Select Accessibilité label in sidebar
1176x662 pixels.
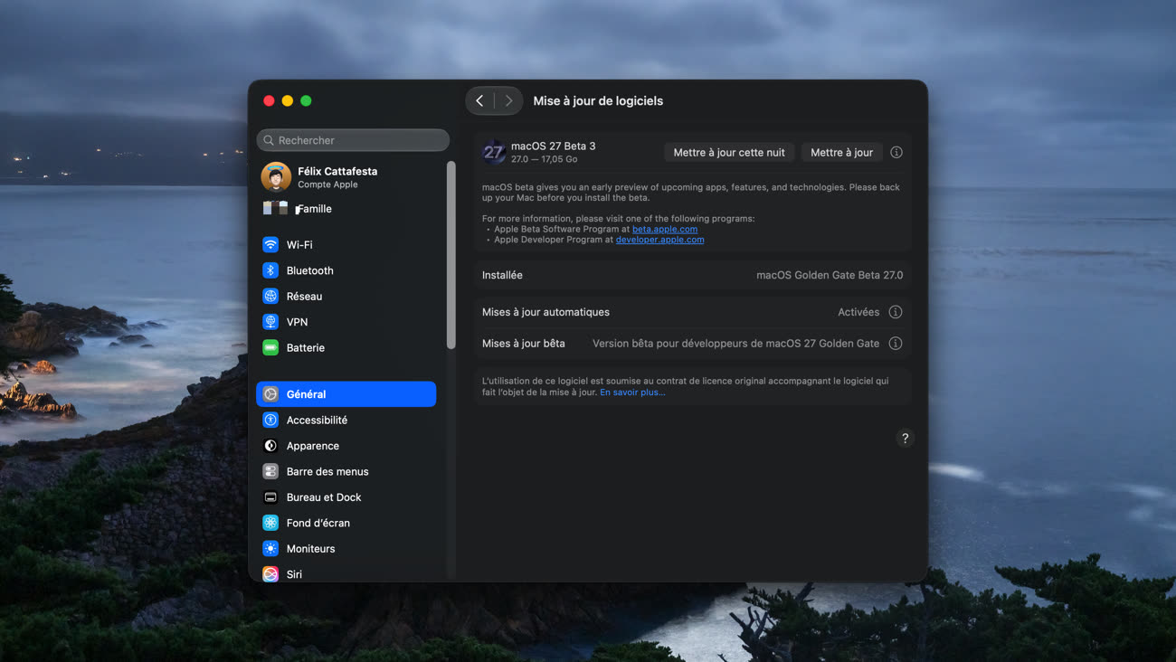click(318, 421)
